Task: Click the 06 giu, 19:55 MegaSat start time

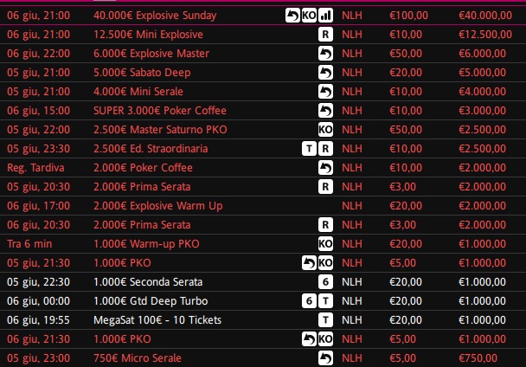Action: click(38, 320)
